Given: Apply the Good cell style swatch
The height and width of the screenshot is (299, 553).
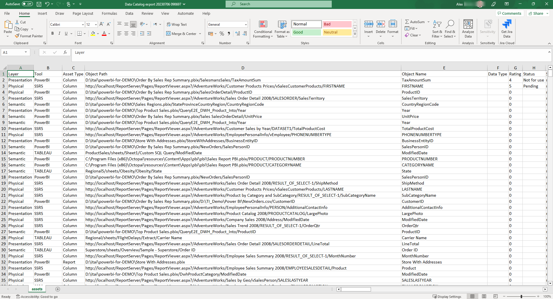Looking at the screenshot, I should 306,32.
